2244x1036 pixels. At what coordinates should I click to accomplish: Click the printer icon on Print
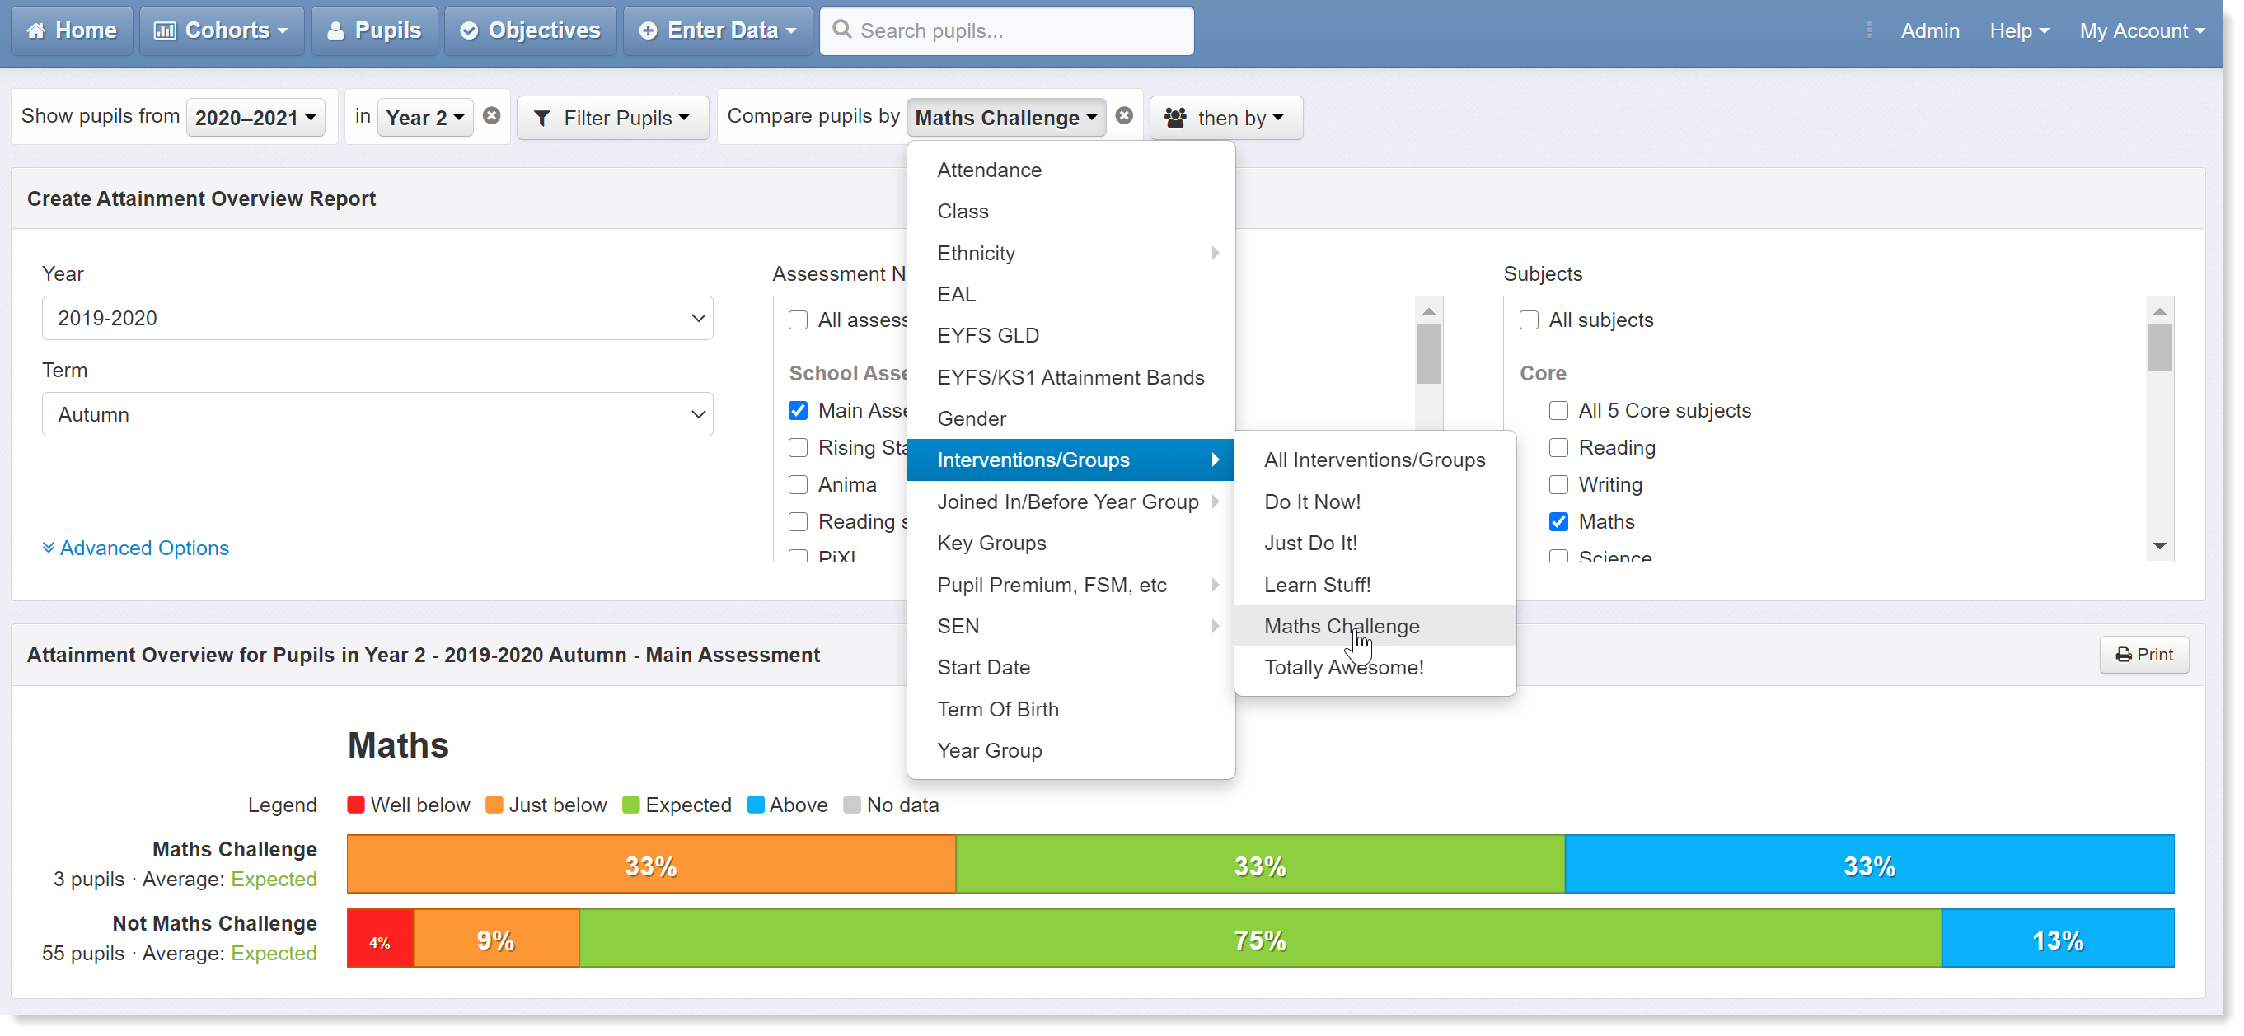pos(2124,655)
